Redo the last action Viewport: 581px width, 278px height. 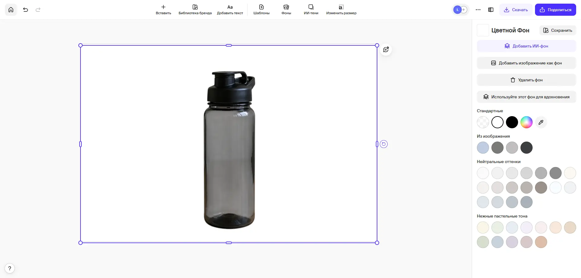coord(38,10)
